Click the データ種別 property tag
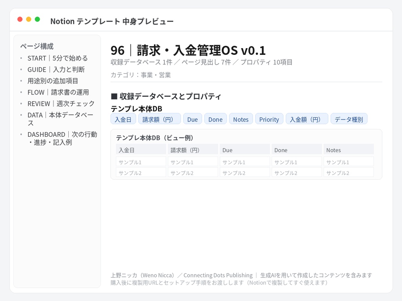Viewport: 402px width, 301px height. (349, 119)
